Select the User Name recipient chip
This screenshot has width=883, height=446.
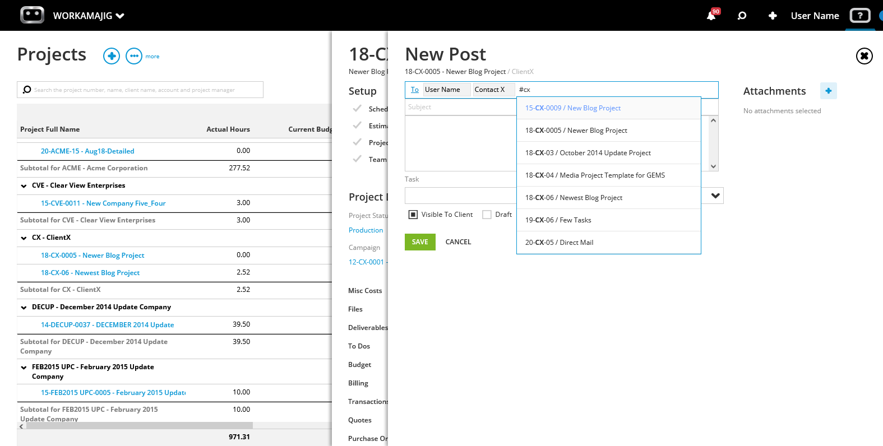click(446, 90)
